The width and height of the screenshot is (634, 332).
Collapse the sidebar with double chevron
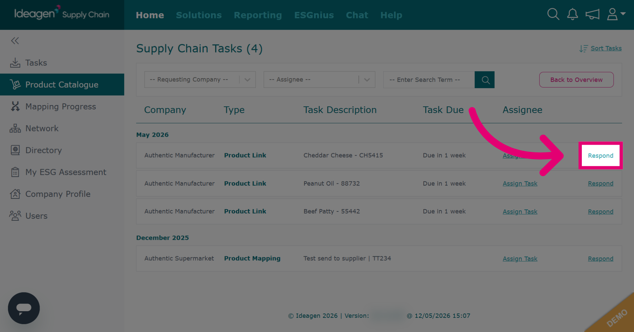(x=15, y=41)
